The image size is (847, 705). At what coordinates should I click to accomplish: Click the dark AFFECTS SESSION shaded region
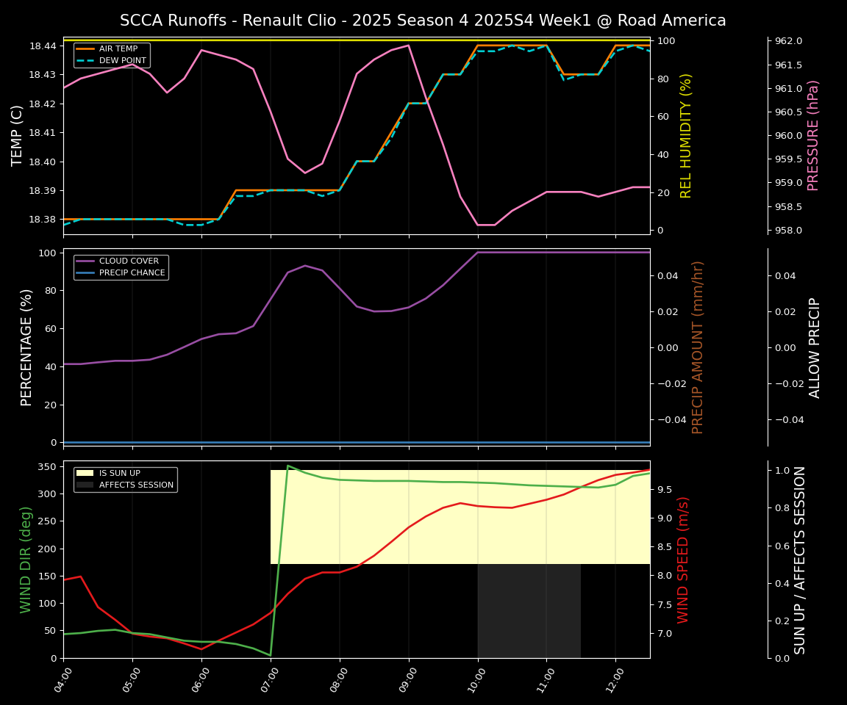click(529, 610)
